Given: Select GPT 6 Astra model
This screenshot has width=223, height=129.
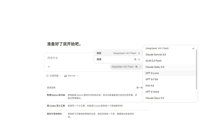Looking at the screenshot, I should pos(169,92).
